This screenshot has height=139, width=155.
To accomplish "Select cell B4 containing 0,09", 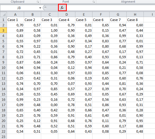I will [33, 36].
